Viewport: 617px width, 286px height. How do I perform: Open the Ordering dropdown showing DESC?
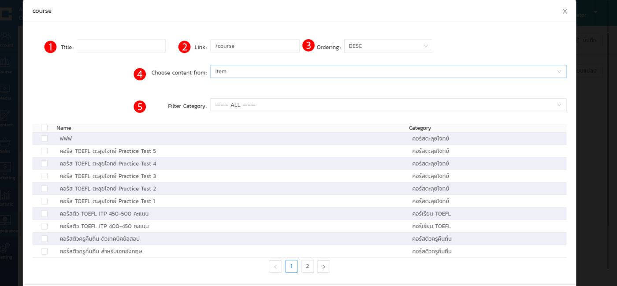point(388,46)
